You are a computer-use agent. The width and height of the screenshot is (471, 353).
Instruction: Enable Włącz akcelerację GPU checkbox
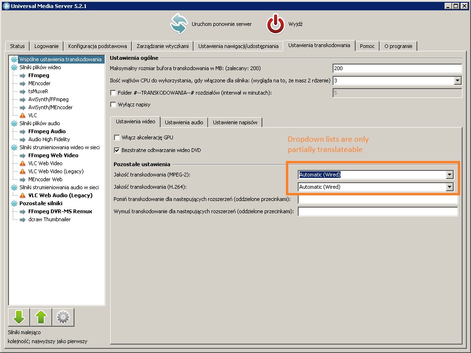117,137
